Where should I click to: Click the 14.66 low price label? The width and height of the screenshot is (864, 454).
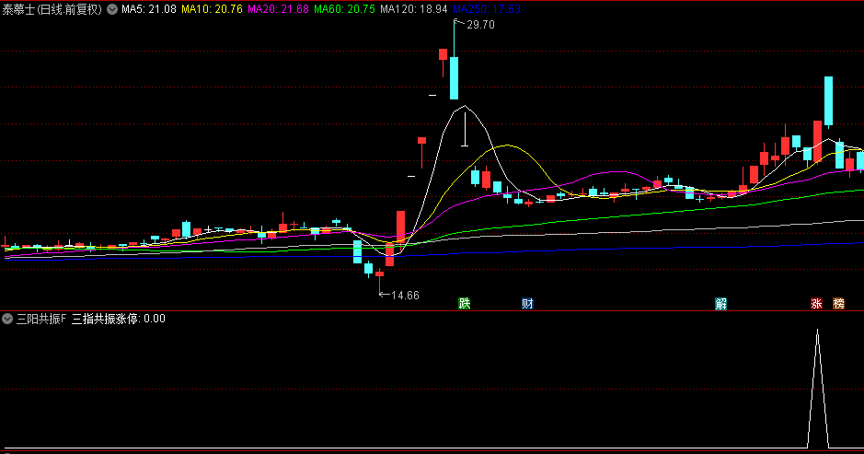(x=405, y=295)
